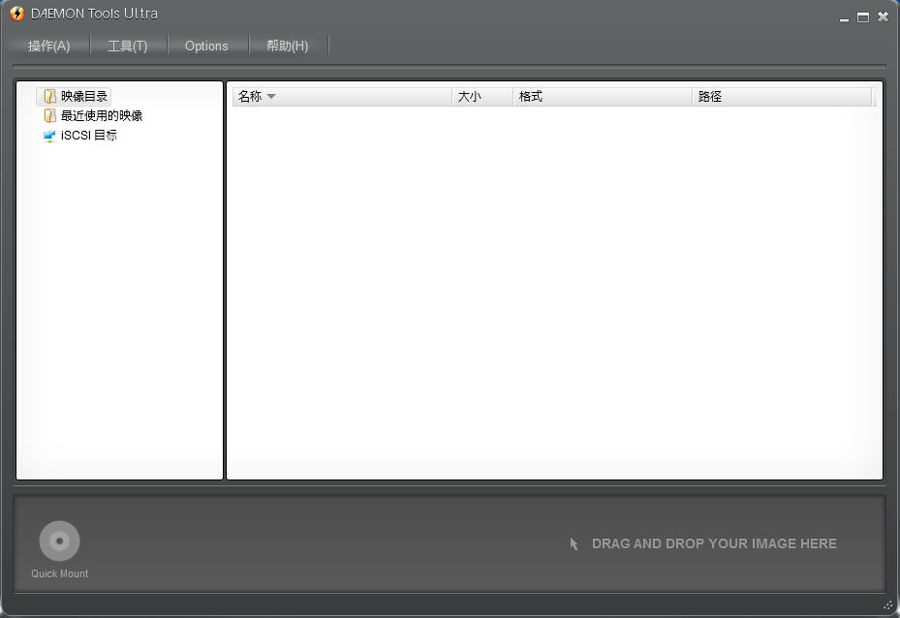Click the Quick Mount label
900x618 pixels.
59,573
